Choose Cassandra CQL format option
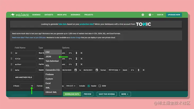194x109 pixels. pyautogui.click(x=53, y=70)
